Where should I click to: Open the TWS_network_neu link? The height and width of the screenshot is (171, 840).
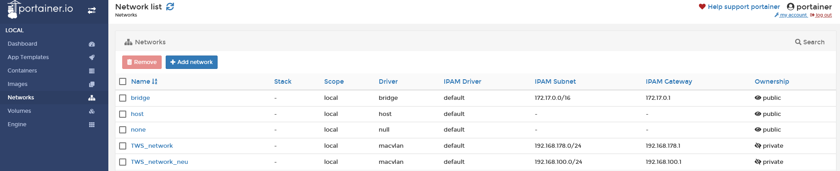pyautogui.click(x=159, y=162)
